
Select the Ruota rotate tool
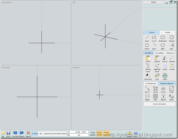tap(163, 90)
